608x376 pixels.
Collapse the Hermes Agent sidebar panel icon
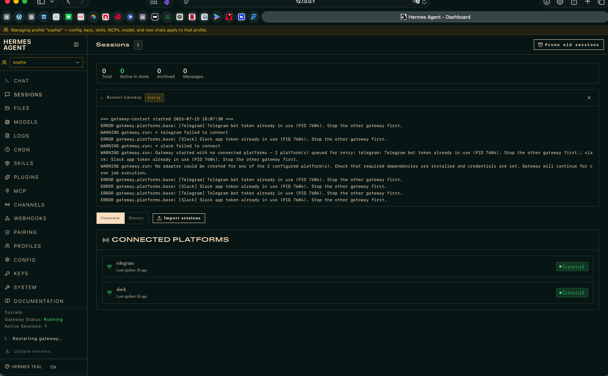76,45
